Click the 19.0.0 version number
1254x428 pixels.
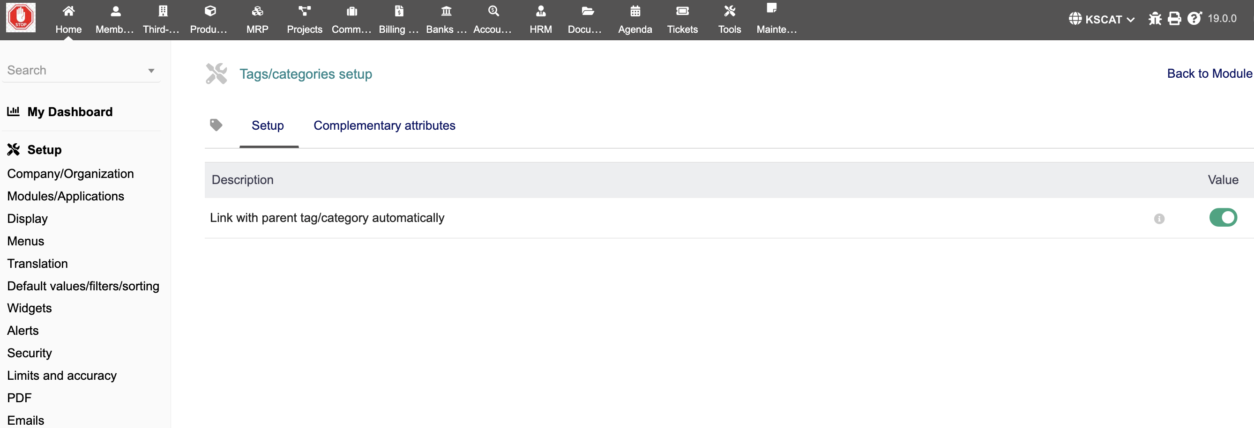(1222, 18)
